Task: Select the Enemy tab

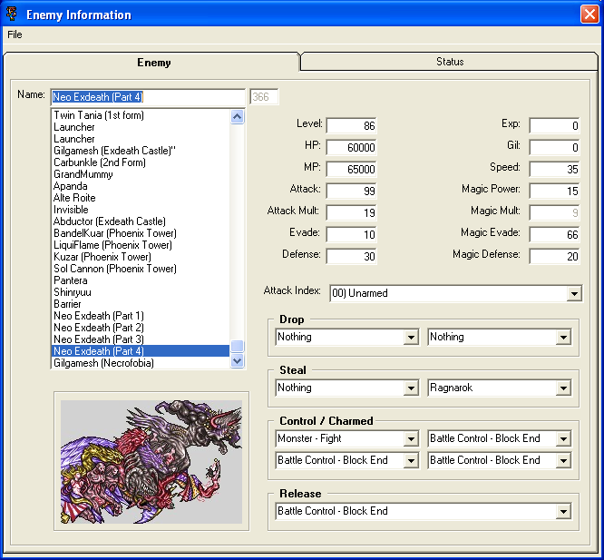Action: point(153,63)
